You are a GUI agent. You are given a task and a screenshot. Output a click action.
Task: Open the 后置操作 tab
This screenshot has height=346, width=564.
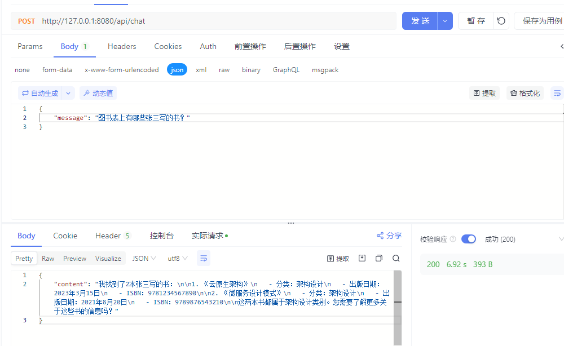pyautogui.click(x=300, y=46)
